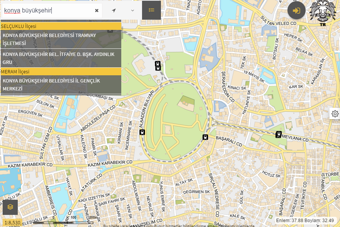Clear the search text with X icon
The width and height of the screenshot is (340, 227).
point(97,11)
